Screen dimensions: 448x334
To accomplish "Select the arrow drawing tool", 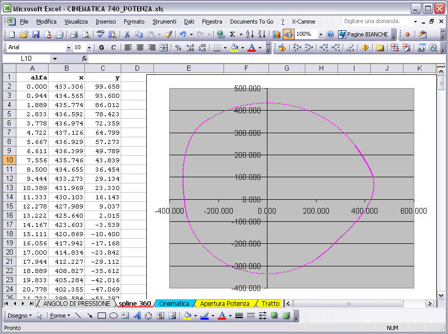I will coord(89,316).
